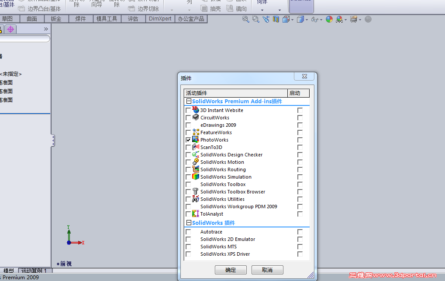The height and width of the screenshot is (281, 445).
Task: Open View Orientation dropdown arrow
Action: click(292, 20)
